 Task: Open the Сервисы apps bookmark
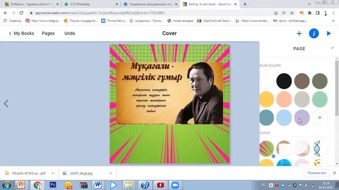tap(13, 21)
